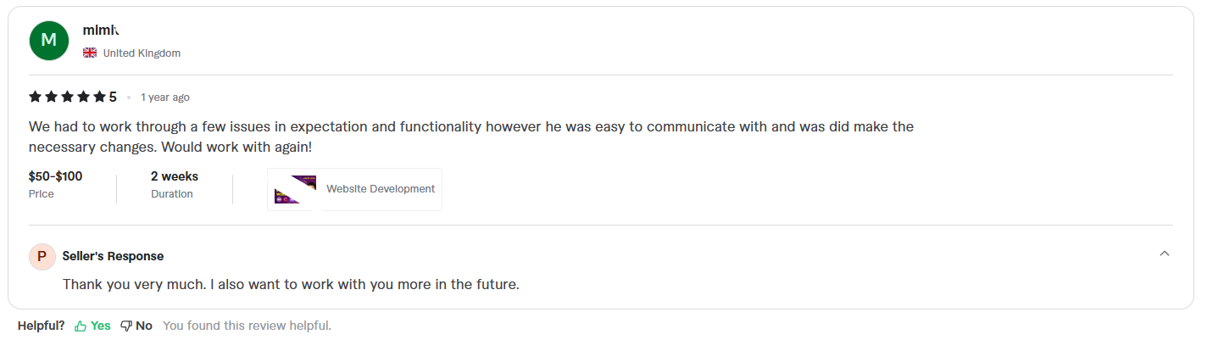Click the thumbs down icon
1207x340 pixels.
[126, 326]
